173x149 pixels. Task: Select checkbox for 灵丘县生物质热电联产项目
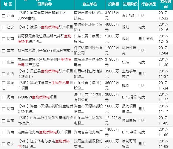click(4, 74)
